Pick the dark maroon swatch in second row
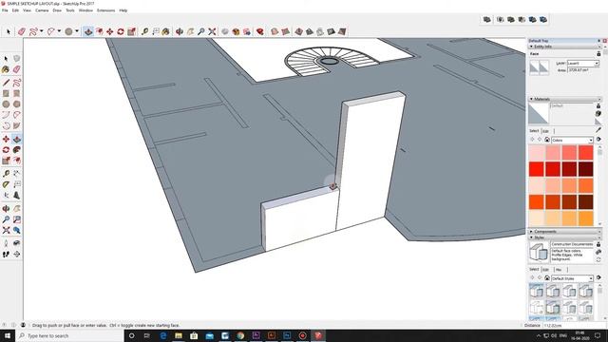The image size is (608, 342). [585, 169]
